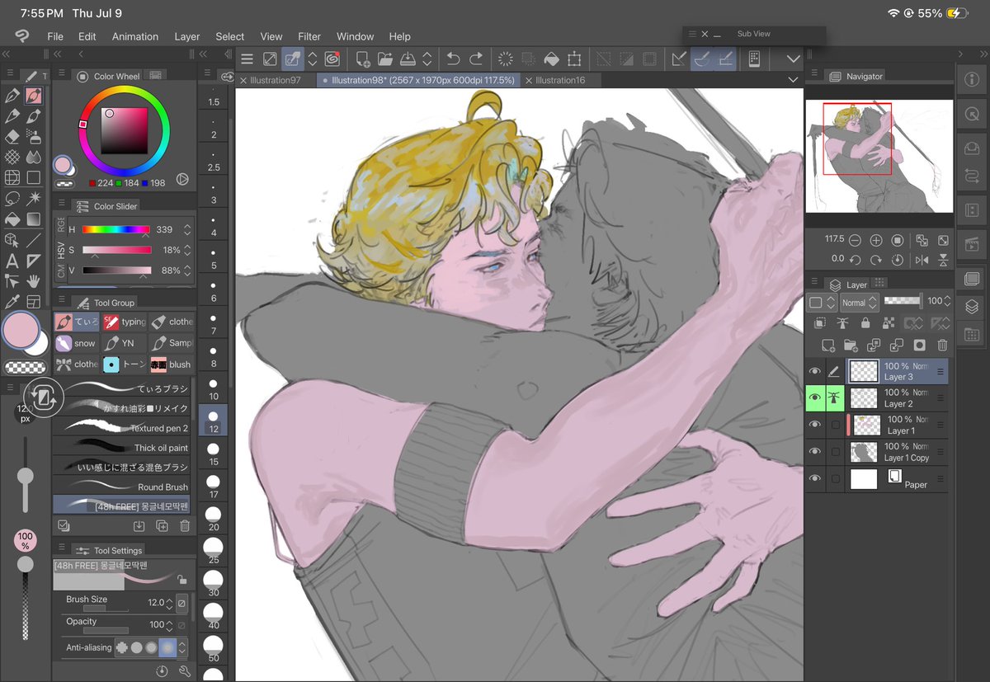This screenshot has width=990, height=682.
Task: Open layer color mode dropdown in Layer panel
Action: point(822,303)
